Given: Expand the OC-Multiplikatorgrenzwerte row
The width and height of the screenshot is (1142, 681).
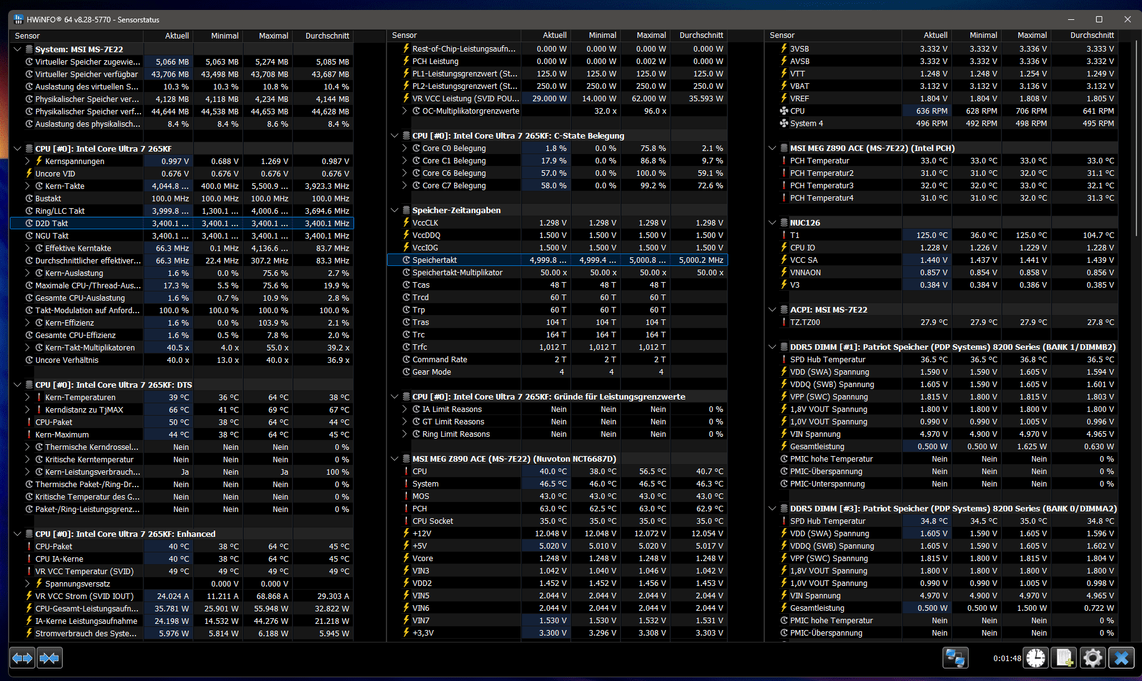Looking at the screenshot, I should (x=404, y=111).
